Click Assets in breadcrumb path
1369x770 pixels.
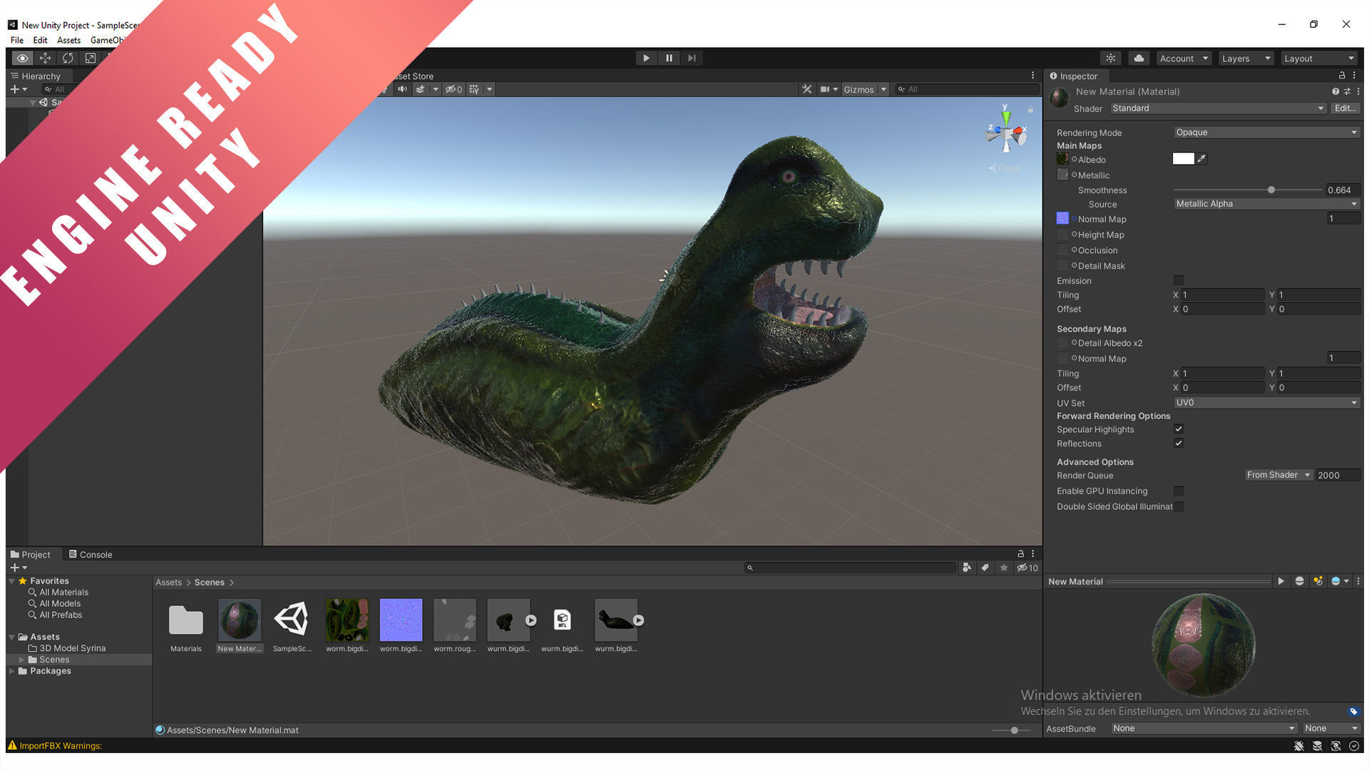169,582
